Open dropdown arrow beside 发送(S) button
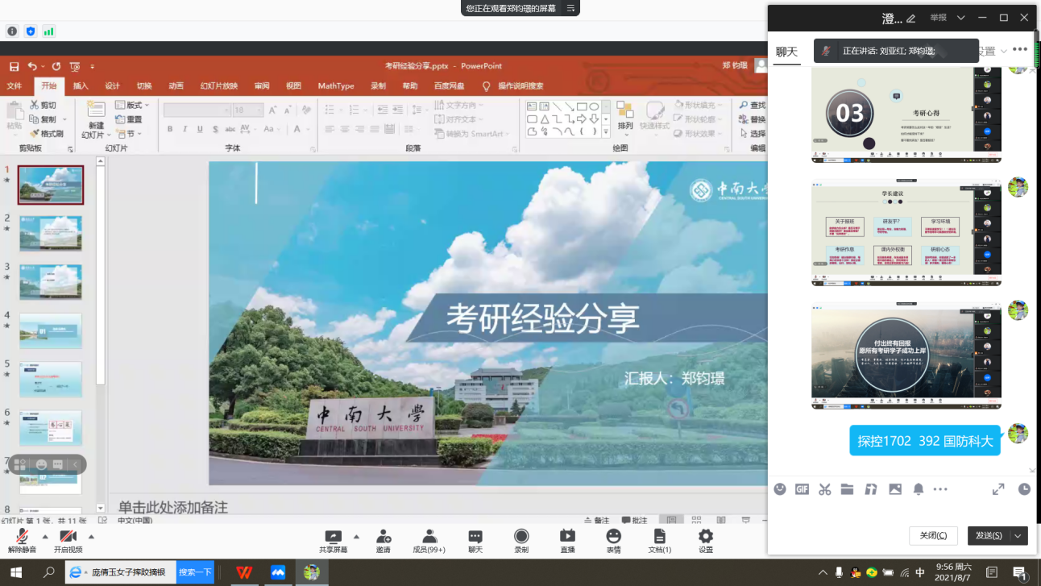 (1019, 535)
